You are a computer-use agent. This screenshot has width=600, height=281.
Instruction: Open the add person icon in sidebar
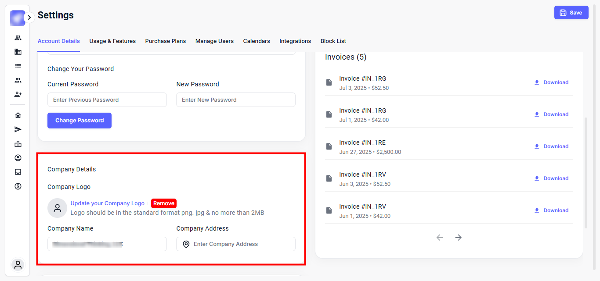[18, 94]
